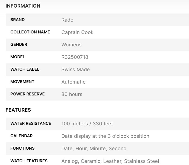This screenshot has width=189, height=165.
Task: Click the WATCH LABEL row label
Action: pyautogui.click(x=25, y=69)
